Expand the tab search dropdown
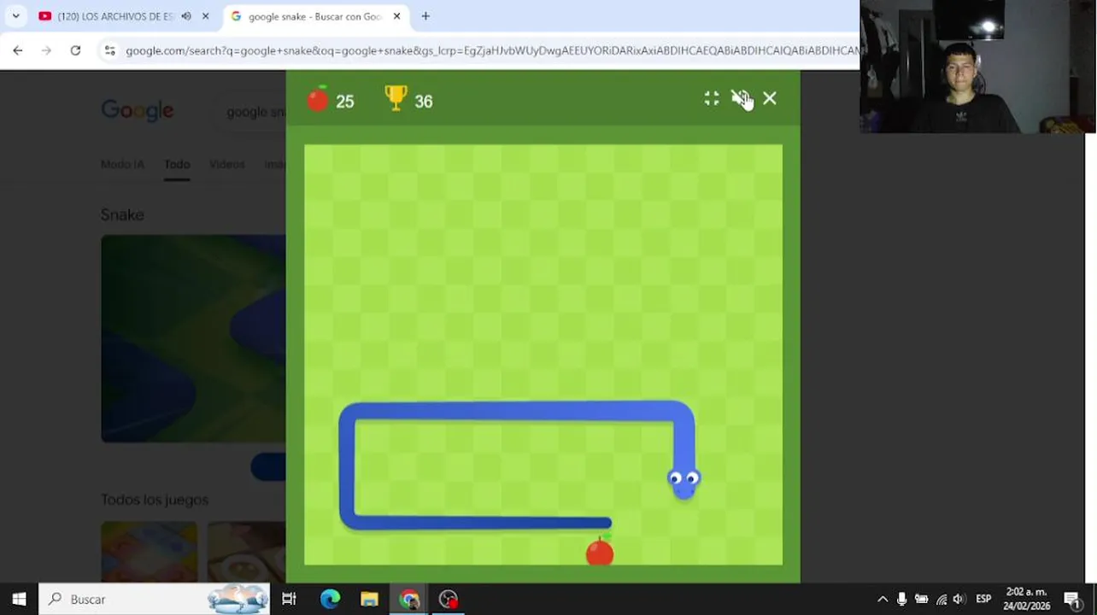The image size is (1097, 615). click(x=15, y=16)
